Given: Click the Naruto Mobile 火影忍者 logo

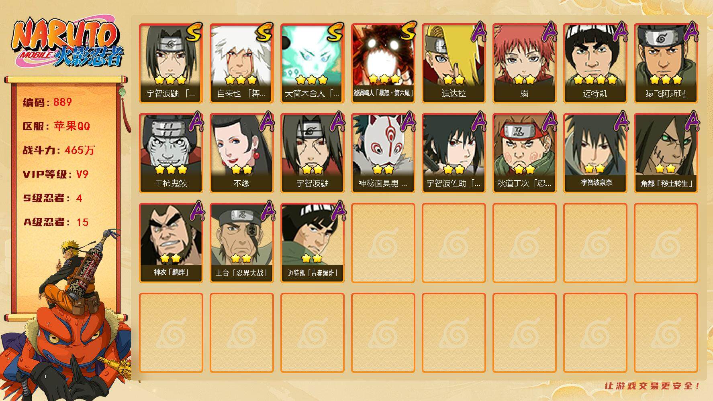Looking at the screenshot, I should pos(67,43).
